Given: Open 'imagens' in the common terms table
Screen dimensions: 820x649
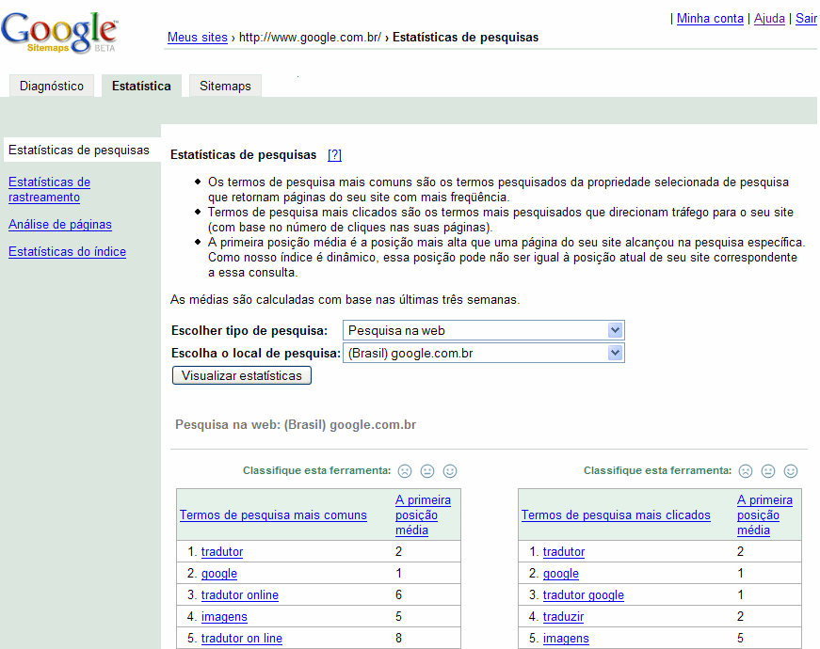Looking at the screenshot, I should click(x=224, y=617).
